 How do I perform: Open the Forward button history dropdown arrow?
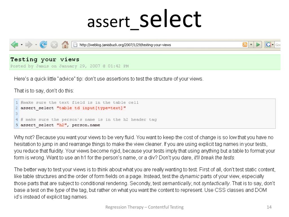click(x=36, y=45)
